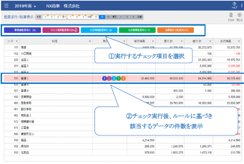Select month 12 in the period bar
Image resolution: width=244 pixels, height=164 pixels.
[x=108, y=17]
